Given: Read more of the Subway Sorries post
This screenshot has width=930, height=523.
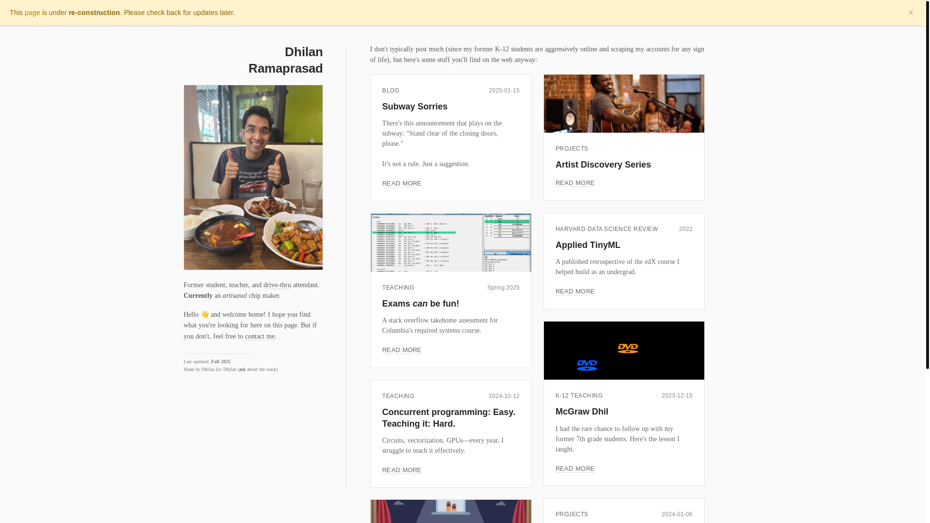Looking at the screenshot, I should pos(402,184).
